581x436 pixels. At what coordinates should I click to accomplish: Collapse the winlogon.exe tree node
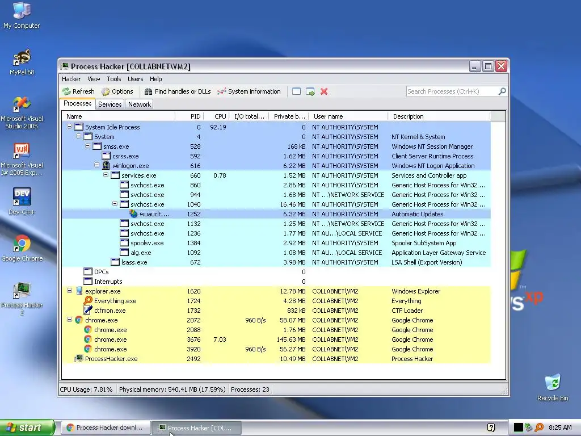point(96,165)
